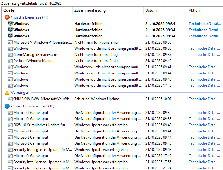The width and height of the screenshot is (223, 170).
Task: Click the Microsoft GameInput 09:44 row icon
Action: [x=10, y=138]
